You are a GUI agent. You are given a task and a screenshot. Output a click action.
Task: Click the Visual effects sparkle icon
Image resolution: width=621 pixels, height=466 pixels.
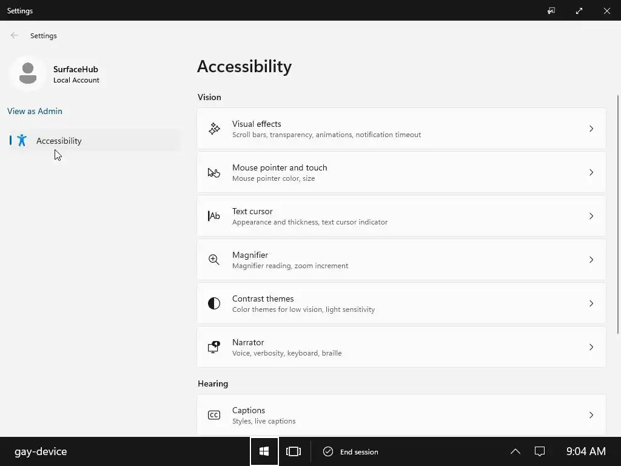[214, 129]
